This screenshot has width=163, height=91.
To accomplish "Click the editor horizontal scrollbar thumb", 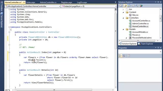I will coord(54,90).
